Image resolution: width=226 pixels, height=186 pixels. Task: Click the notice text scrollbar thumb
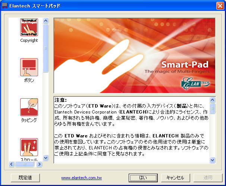(213, 109)
